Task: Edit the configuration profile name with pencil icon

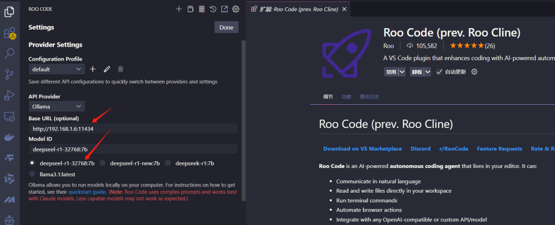Action: 107,69
